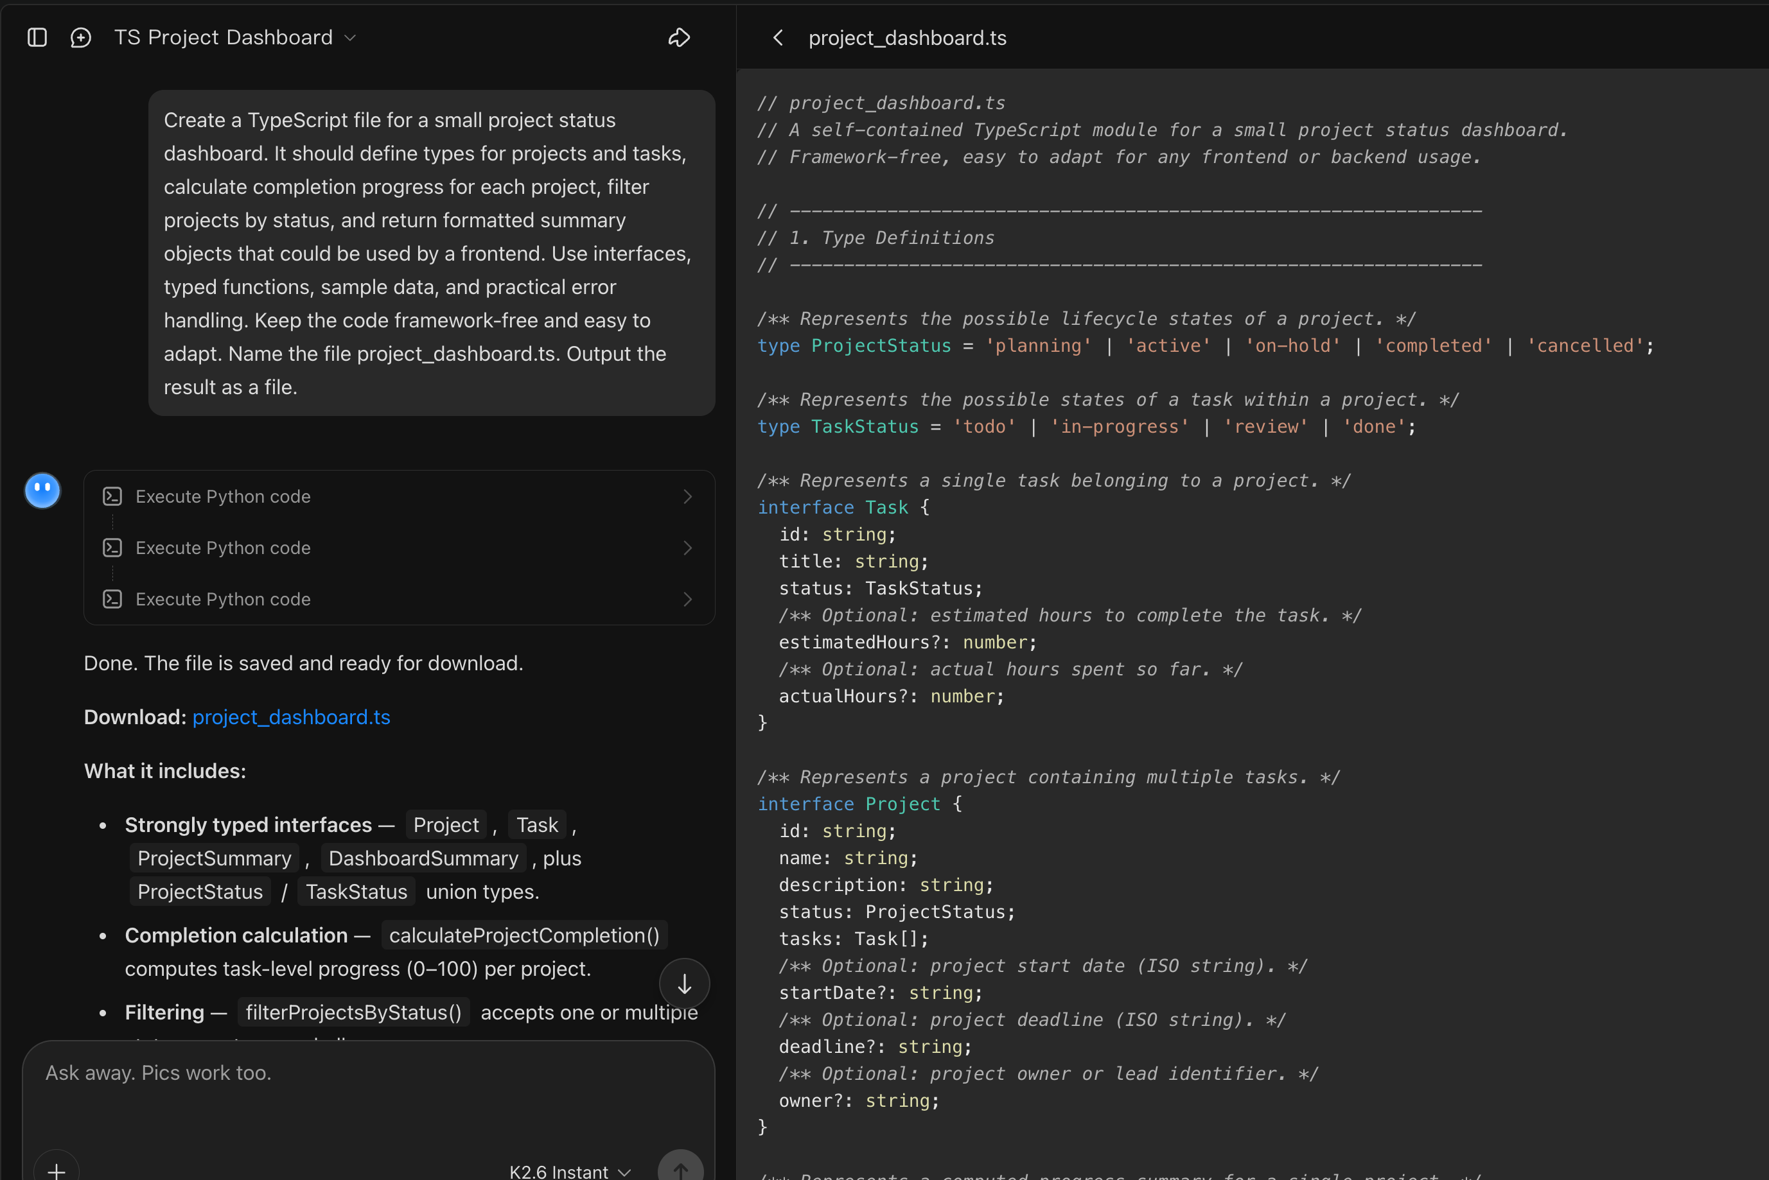
Task: Click the 'type ProjectStatus' code line
Action: 1205,345
